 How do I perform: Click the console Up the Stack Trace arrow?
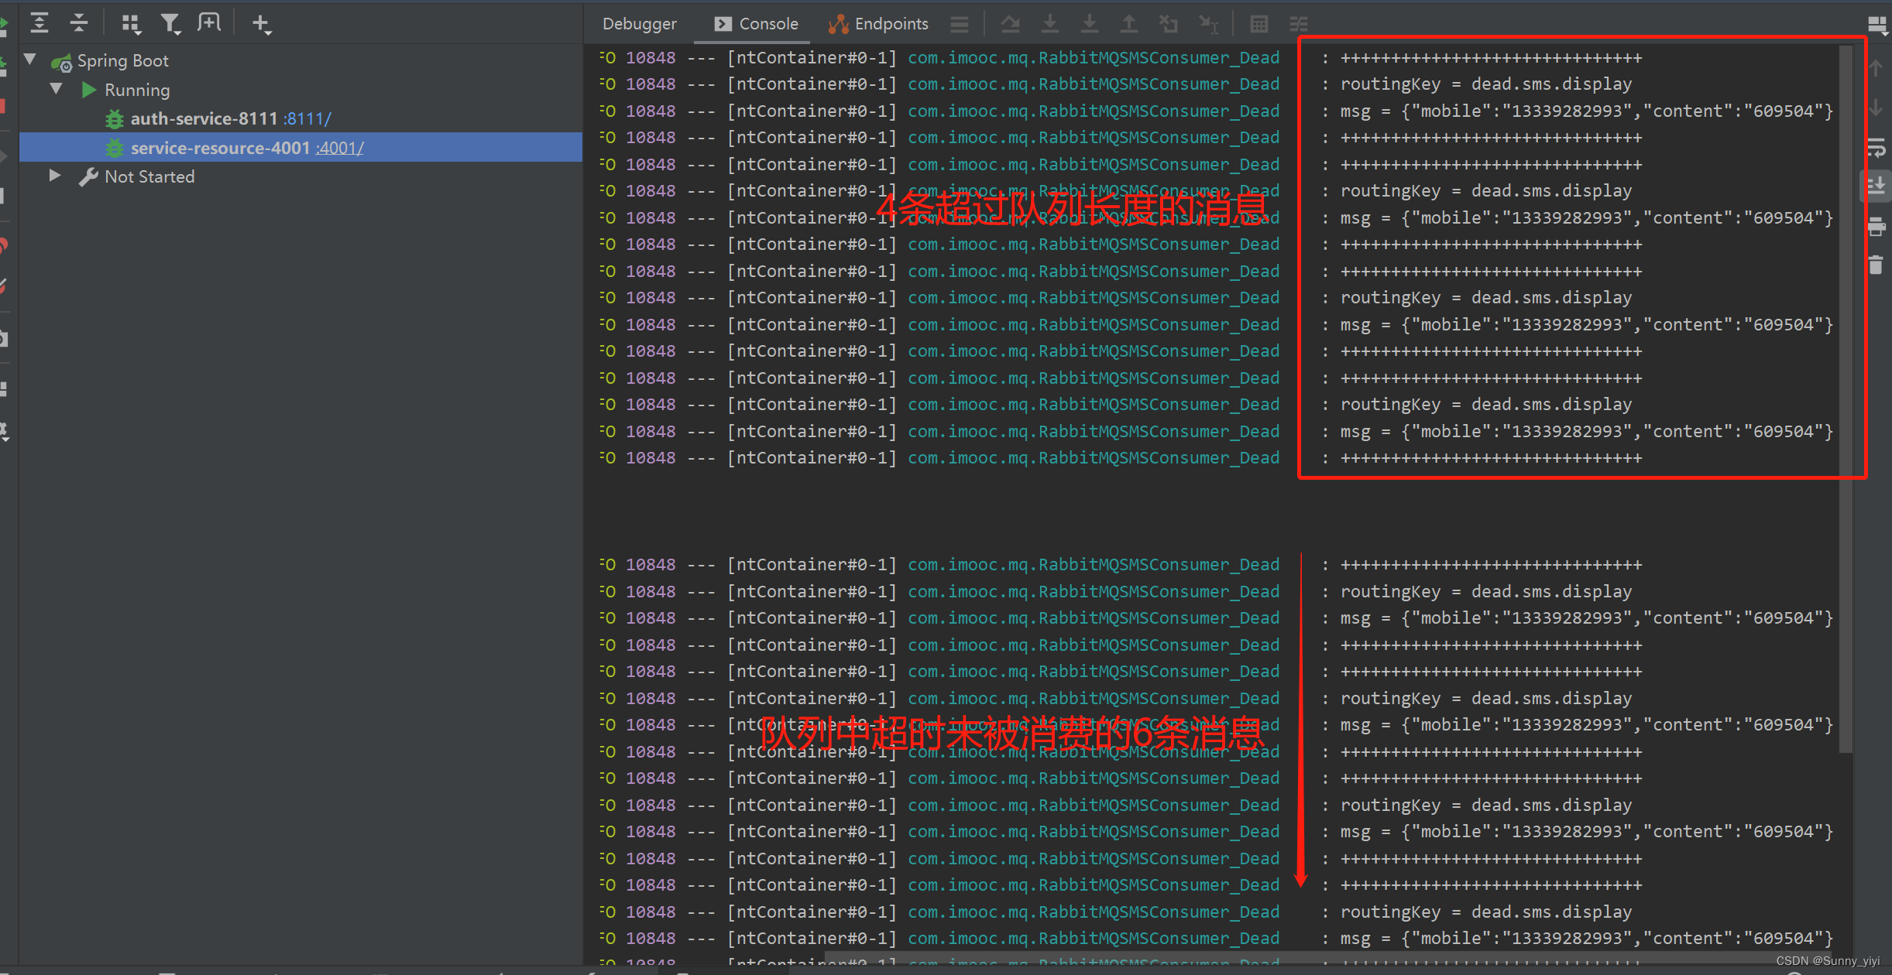click(1877, 68)
